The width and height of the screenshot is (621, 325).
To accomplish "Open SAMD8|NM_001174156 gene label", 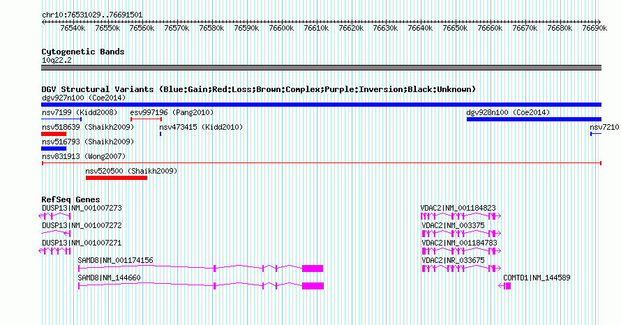I will click(116, 260).
